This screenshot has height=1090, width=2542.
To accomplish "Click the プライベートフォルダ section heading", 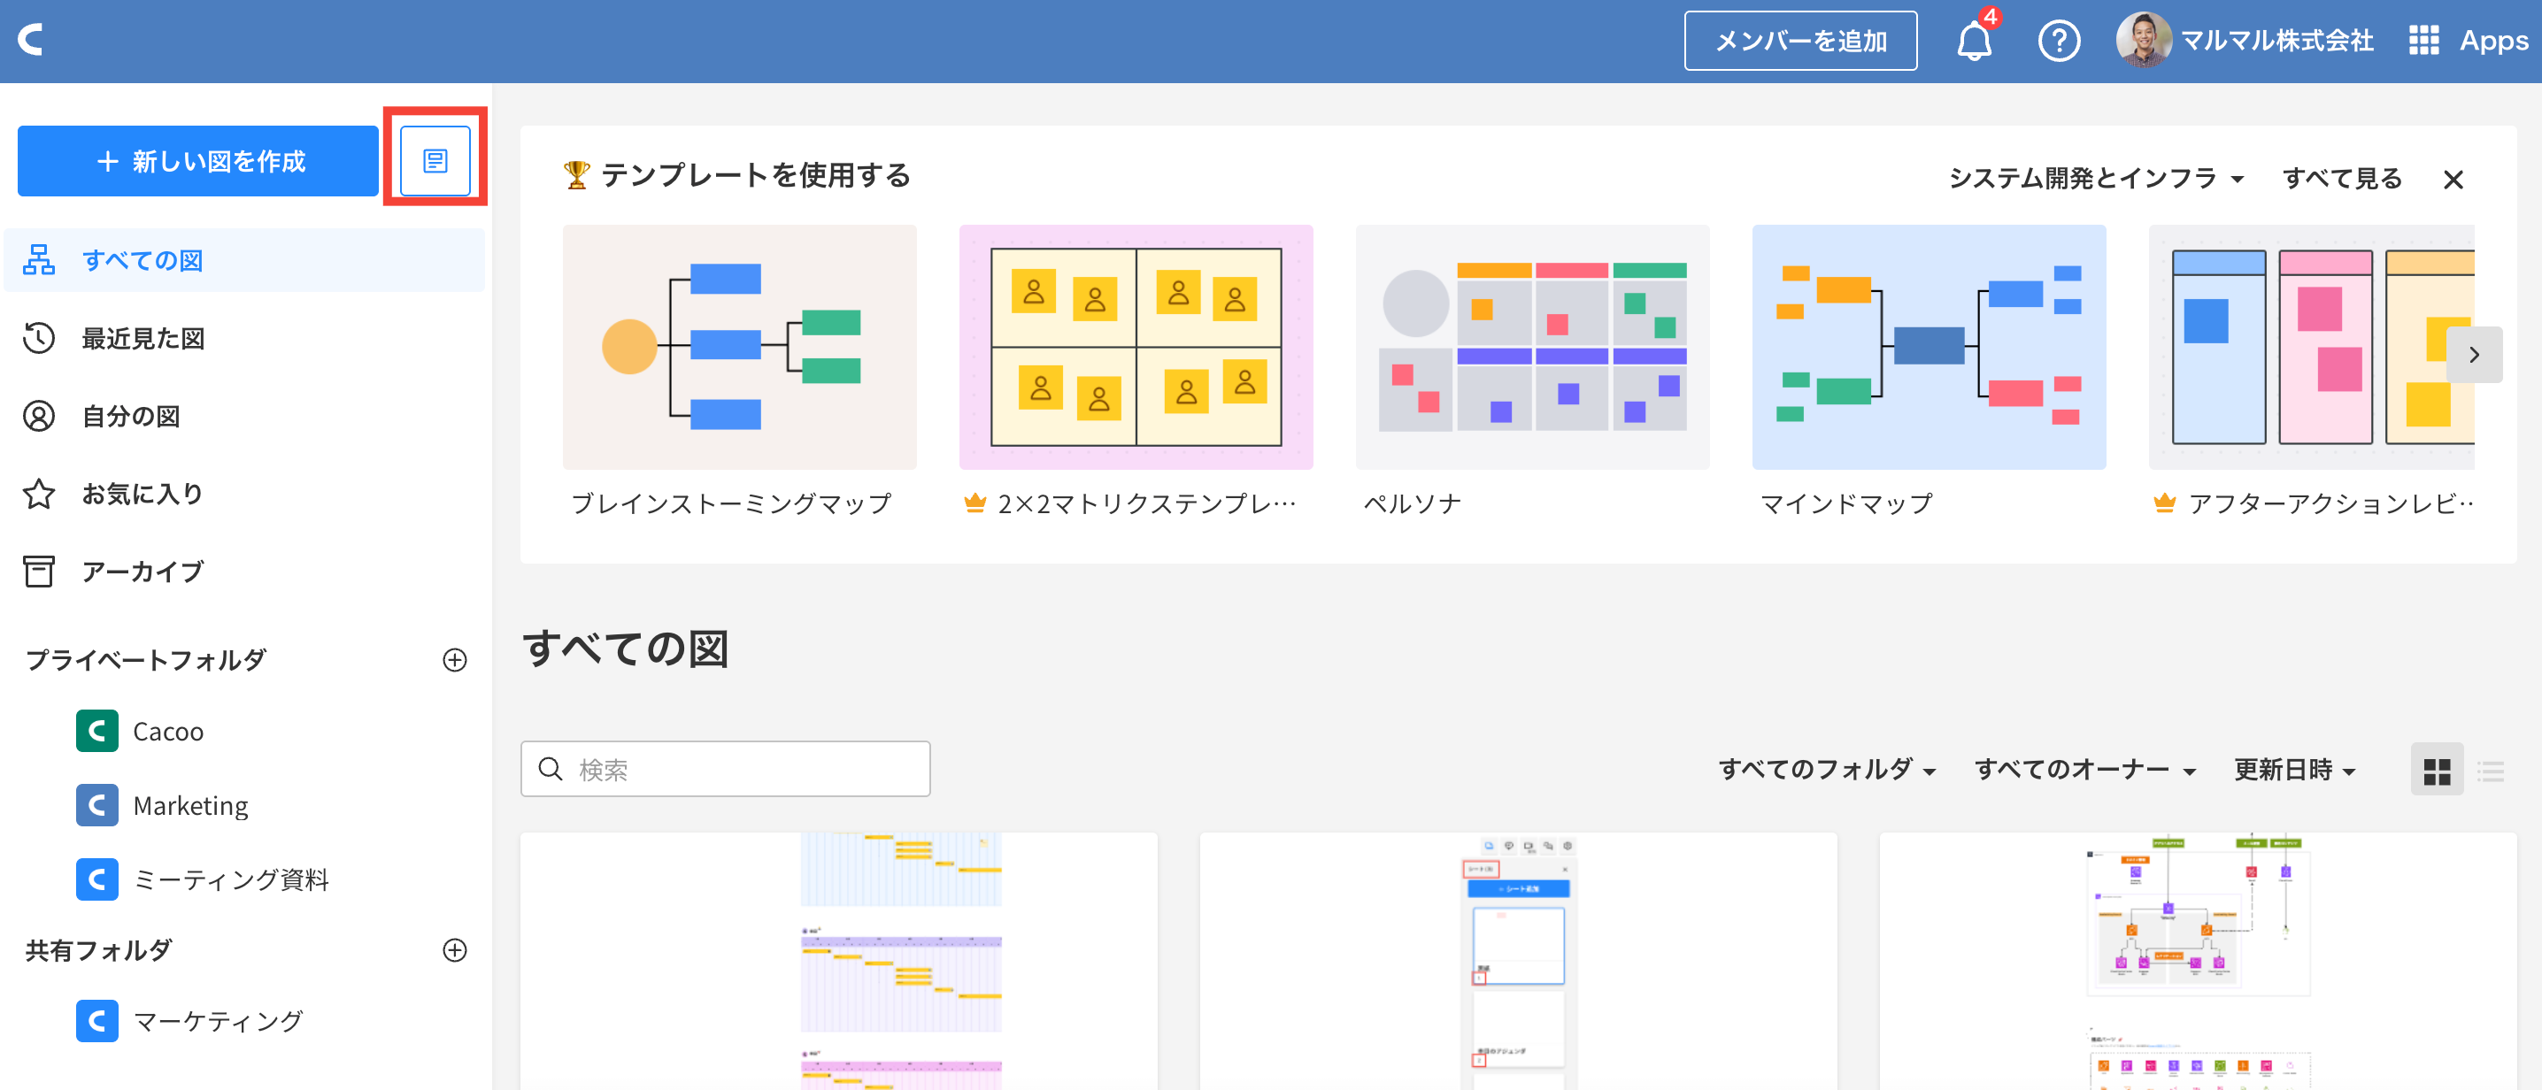I will pyautogui.click(x=146, y=660).
